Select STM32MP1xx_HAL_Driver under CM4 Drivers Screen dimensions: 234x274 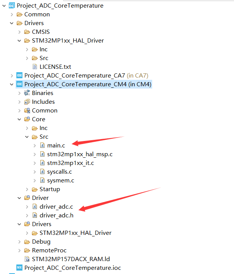click(75, 233)
